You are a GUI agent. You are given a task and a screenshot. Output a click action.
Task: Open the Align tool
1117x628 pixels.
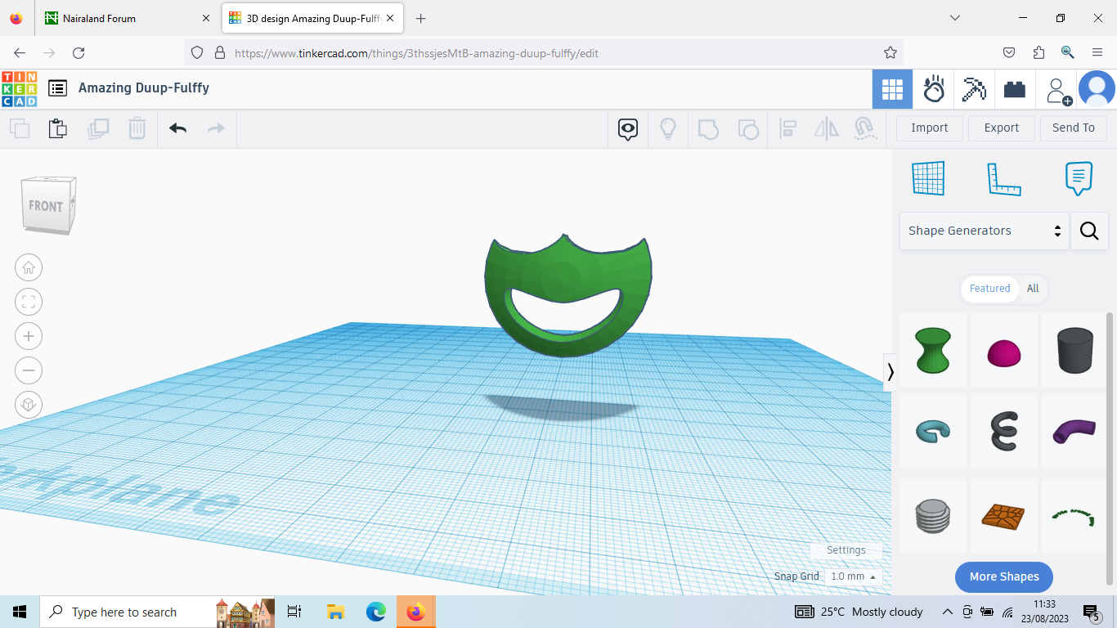point(788,128)
